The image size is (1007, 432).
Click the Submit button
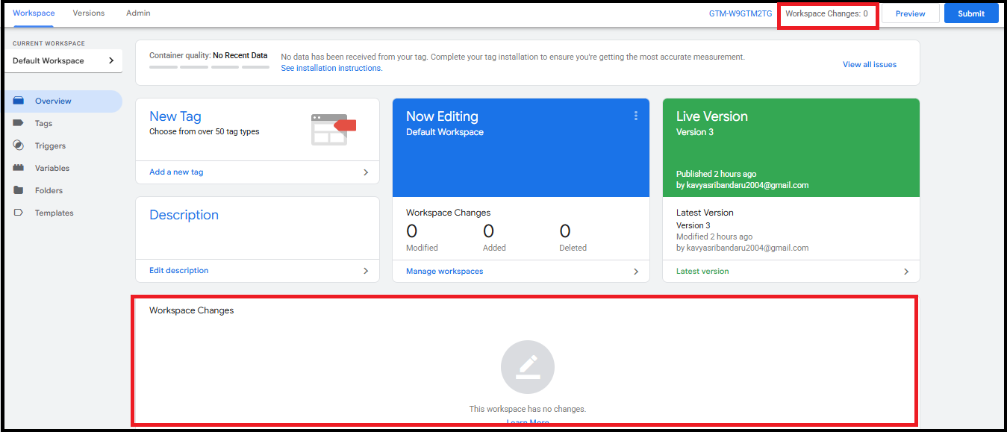(970, 13)
